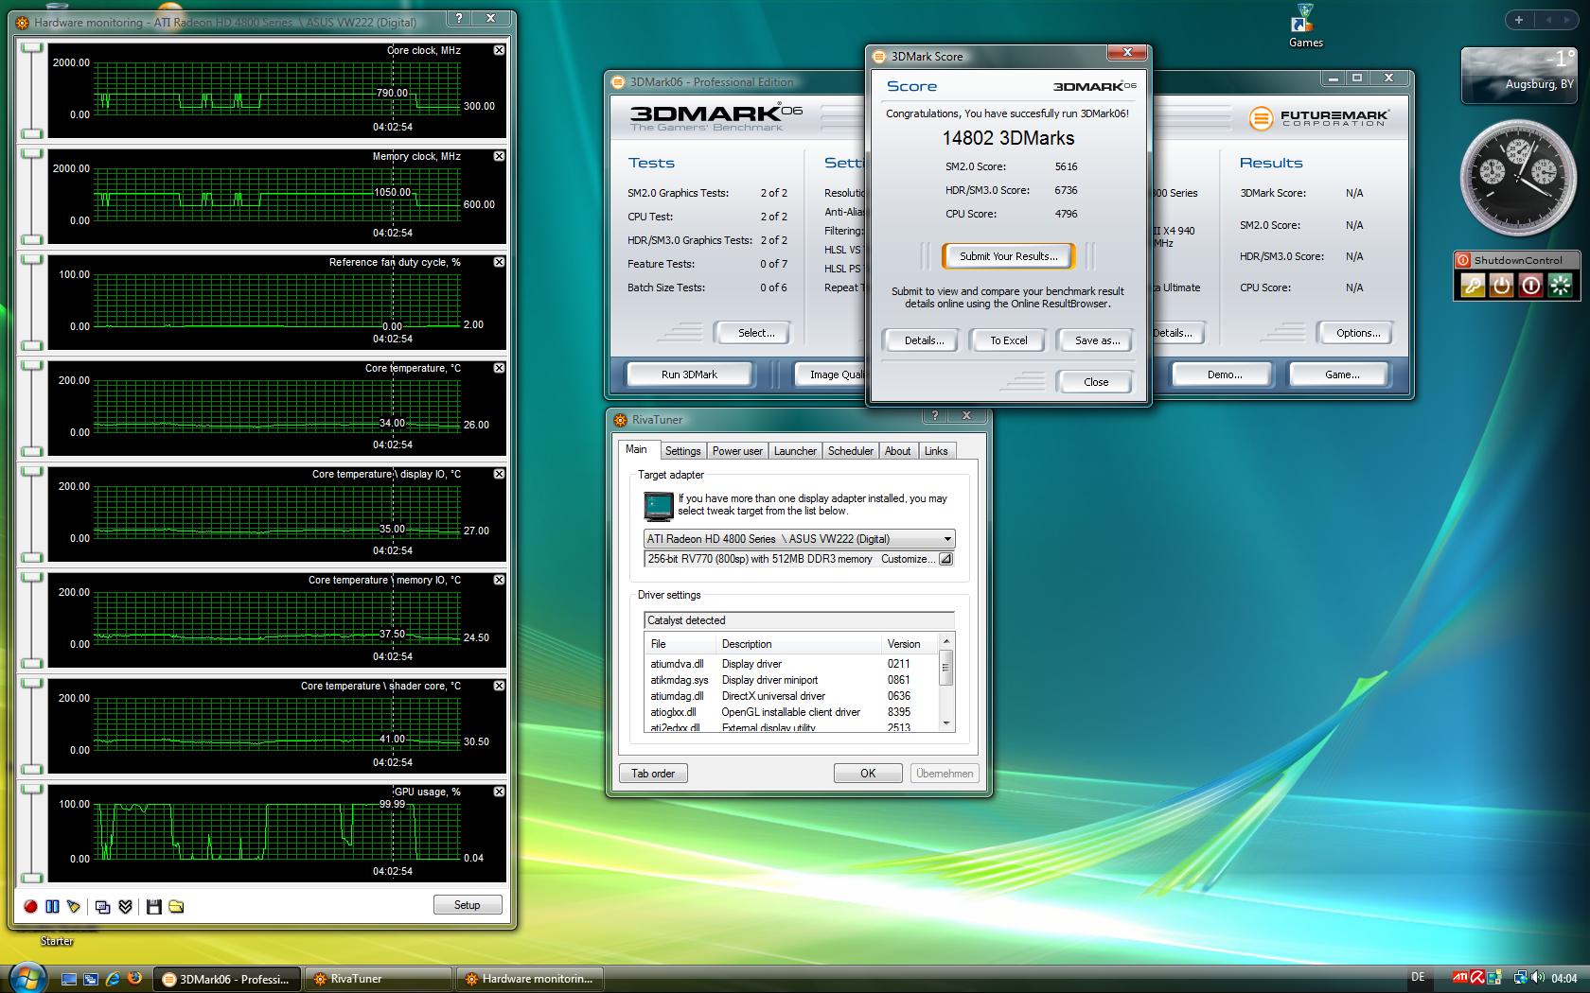Click the File column header in driver list
Screen dimensions: 1590x993
(x=680, y=644)
